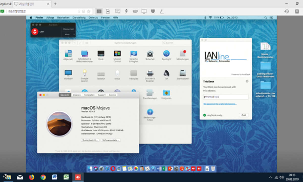The width and height of the screenshot is (303, 182).
Task: Open the Trash in the macOS Dock
Action: (x=213, y=168)
